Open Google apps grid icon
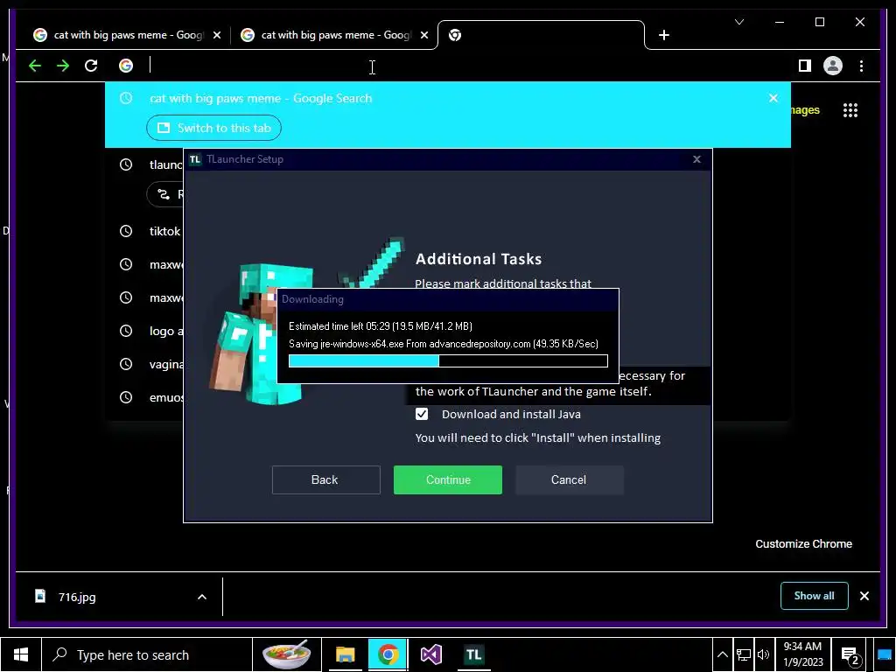 (x=850, y=110)
